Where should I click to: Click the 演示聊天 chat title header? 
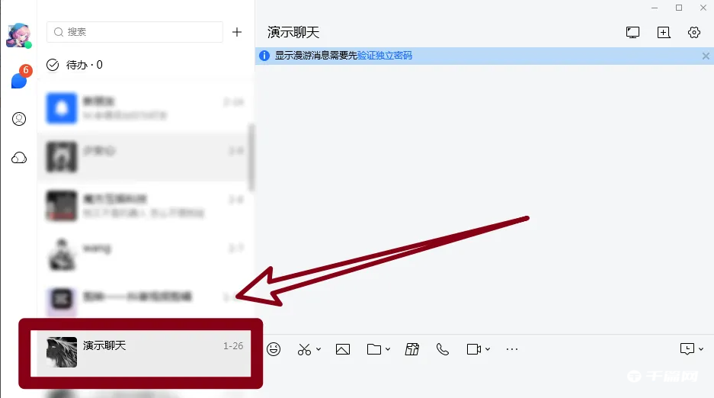pyautogui.click(x=293, y=32)
